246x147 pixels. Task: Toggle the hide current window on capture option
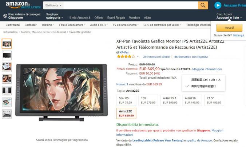click(203, 86)
